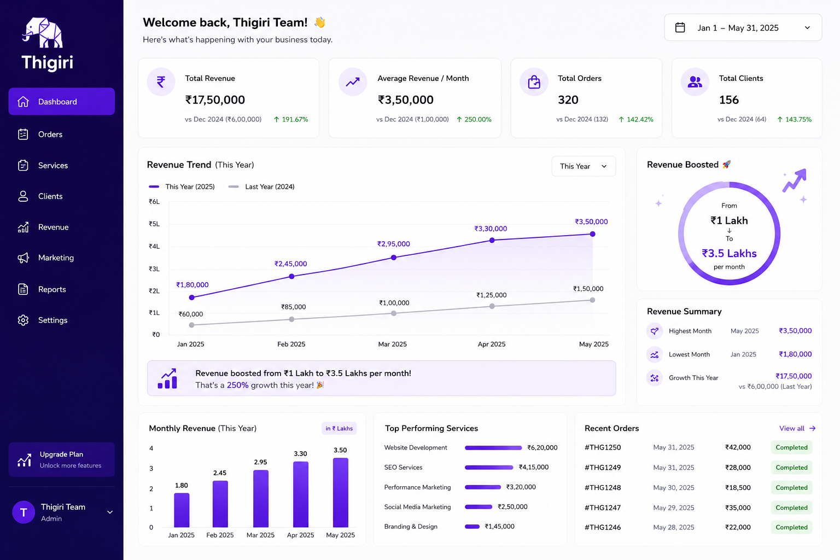
Task: Expand the Thigiri Team account chevron
Action: [110, 512]
